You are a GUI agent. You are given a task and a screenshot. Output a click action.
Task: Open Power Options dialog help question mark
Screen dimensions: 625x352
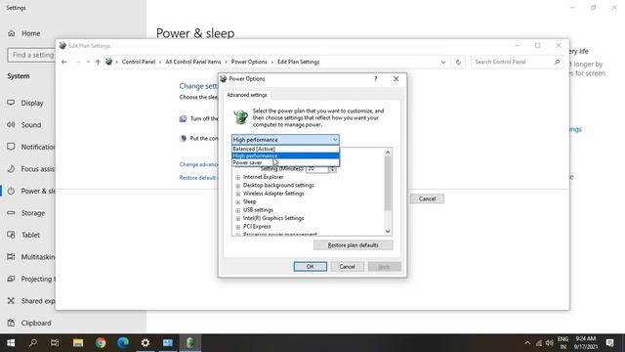click(375, 79)
